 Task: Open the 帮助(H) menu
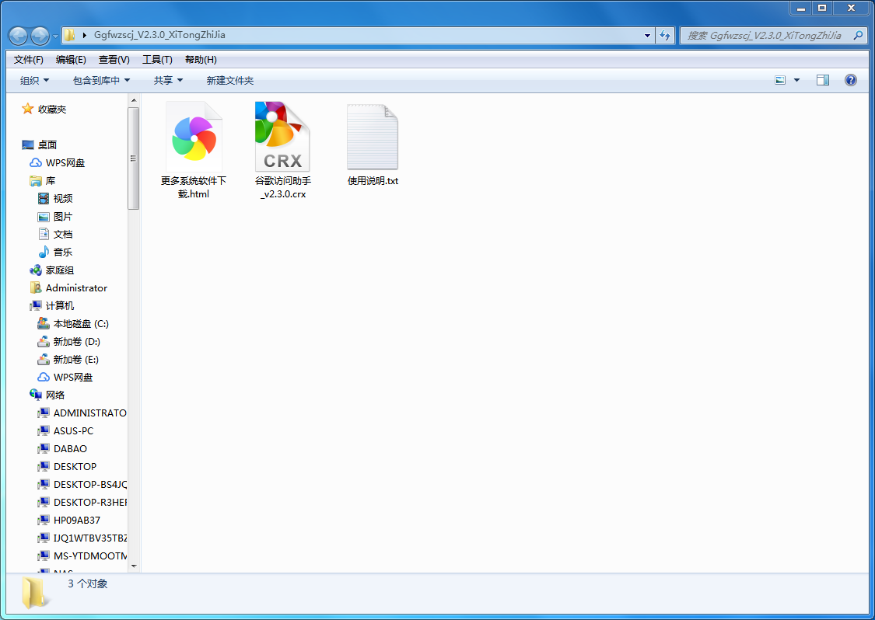point(201,60)
